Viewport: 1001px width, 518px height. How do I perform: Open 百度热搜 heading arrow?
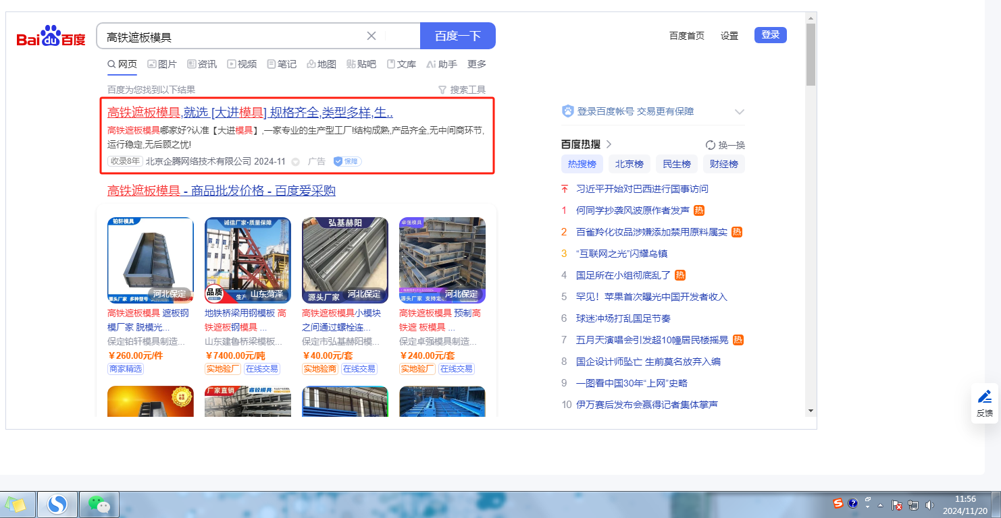click(609, 144)
